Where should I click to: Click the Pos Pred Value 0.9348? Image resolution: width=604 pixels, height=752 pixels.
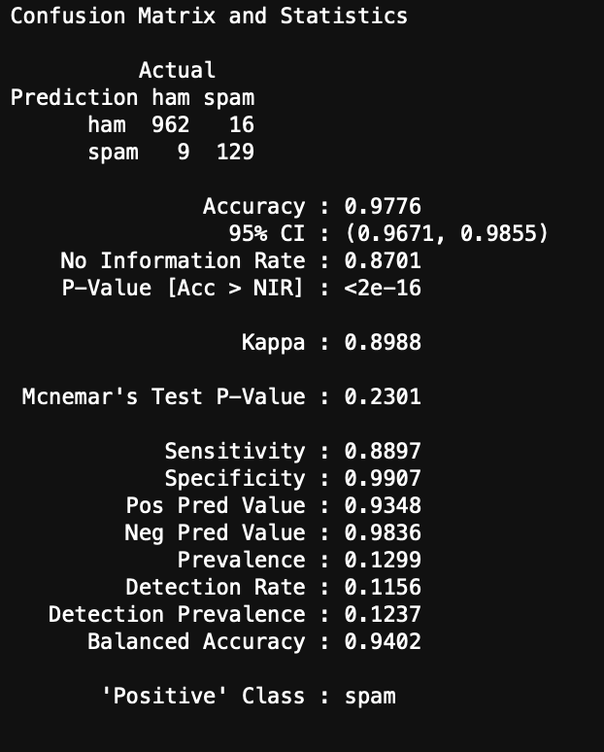click(383, 505)
